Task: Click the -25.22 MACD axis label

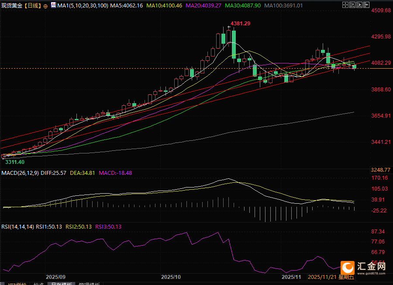Action: point(379,211)
